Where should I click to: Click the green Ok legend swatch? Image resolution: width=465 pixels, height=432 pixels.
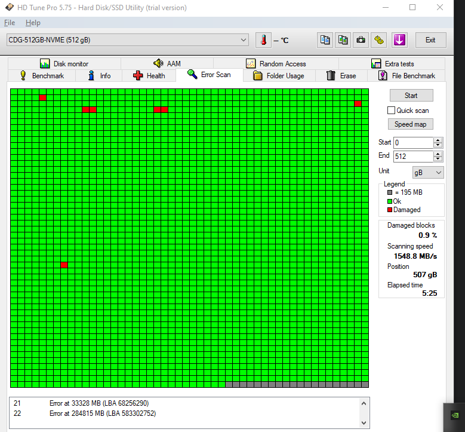[390, 201]
